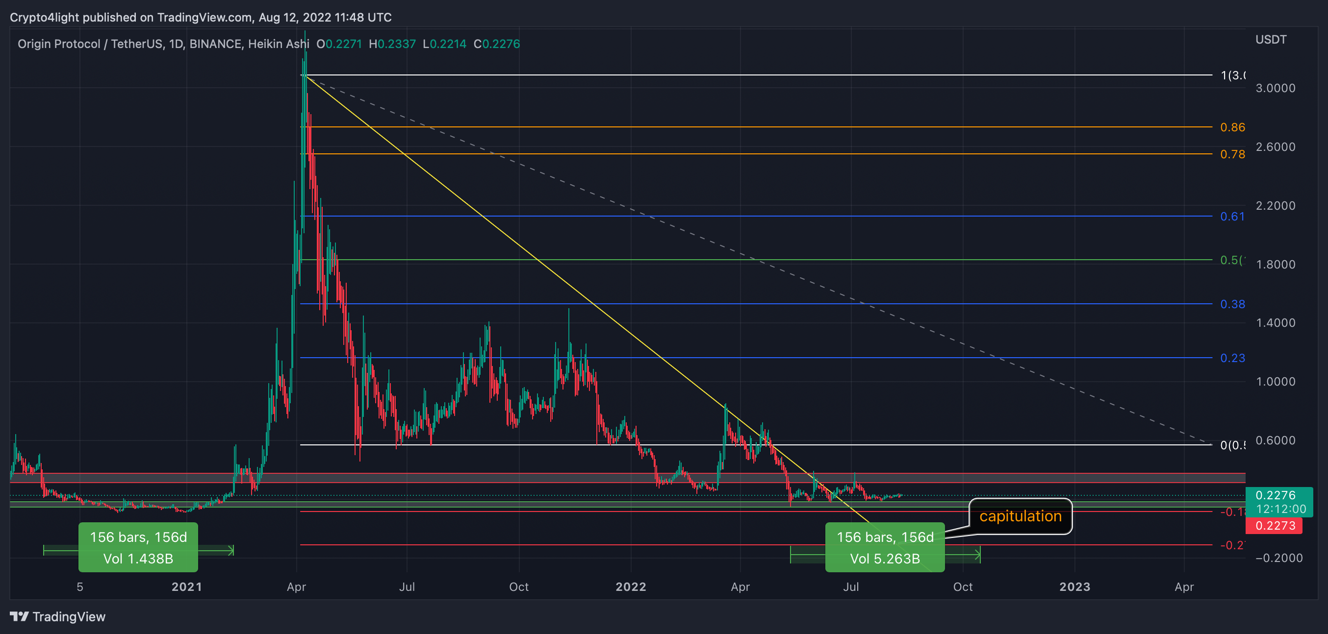Viewport: 1328px width, 634px height.
Task: Select the green 0.5 Fibonacci level label
Action: pyautogui.click(x=1232, y=260)
